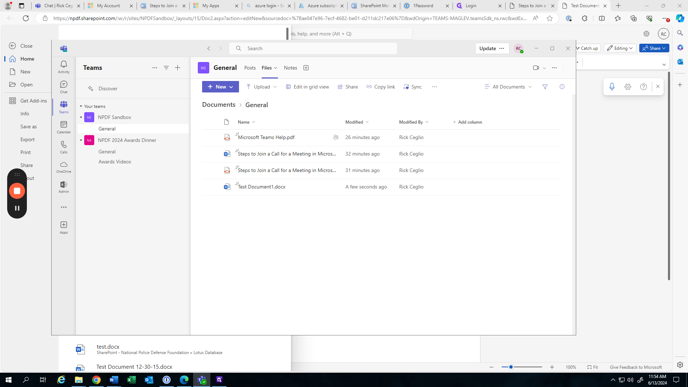Adjust Word zoom slider handle
Viewport: 688px width, 387px height.
(511, 367)
